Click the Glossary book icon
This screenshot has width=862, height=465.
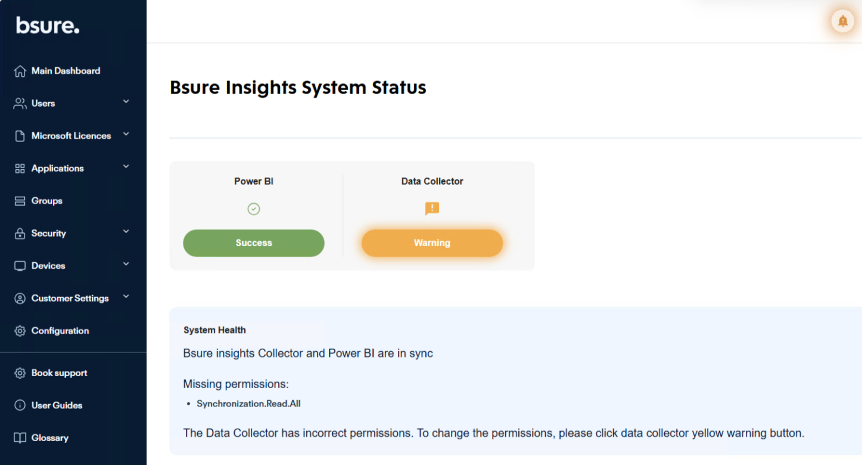pos(20,438)
